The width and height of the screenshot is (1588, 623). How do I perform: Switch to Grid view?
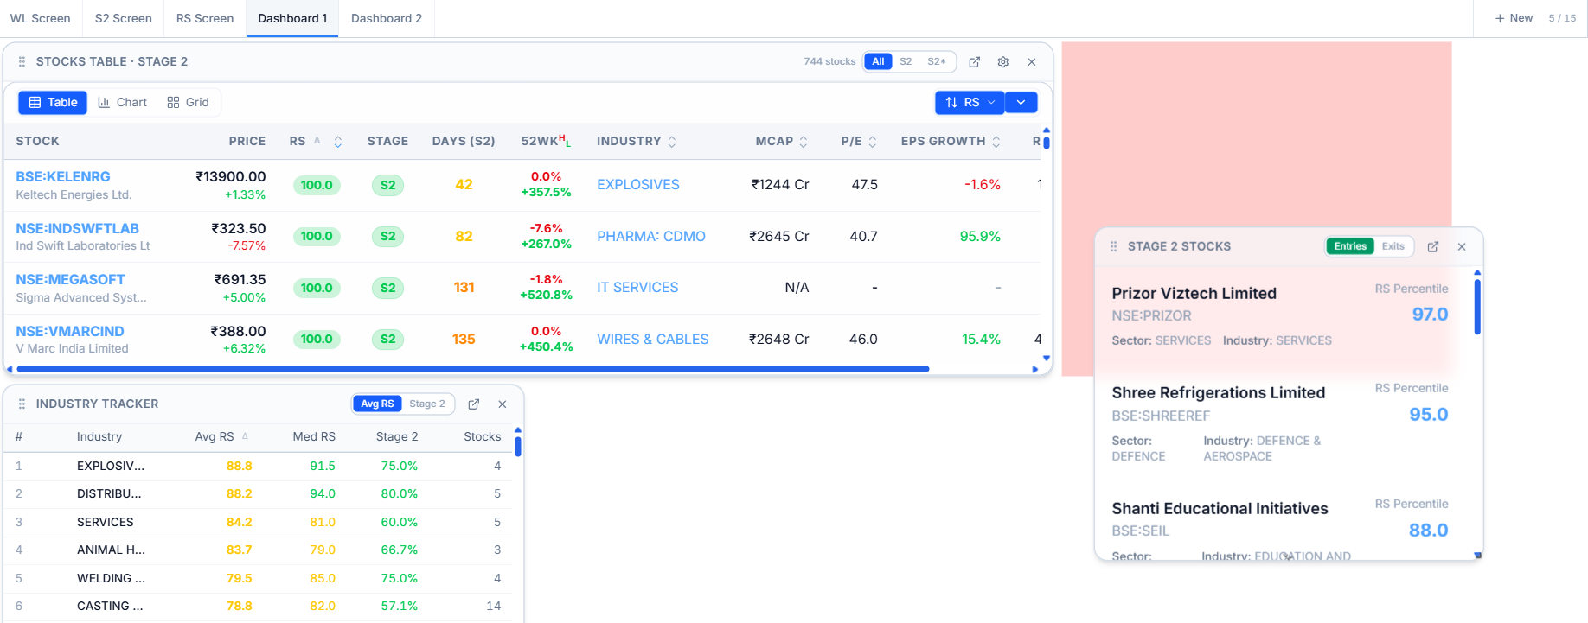click(189, 103)
